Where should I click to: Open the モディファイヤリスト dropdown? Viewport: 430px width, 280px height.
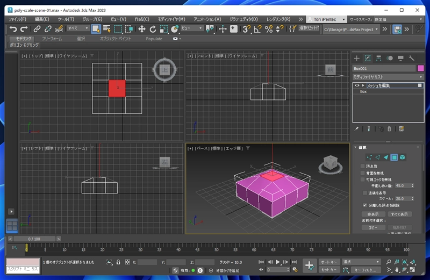(x=388, y=77)
